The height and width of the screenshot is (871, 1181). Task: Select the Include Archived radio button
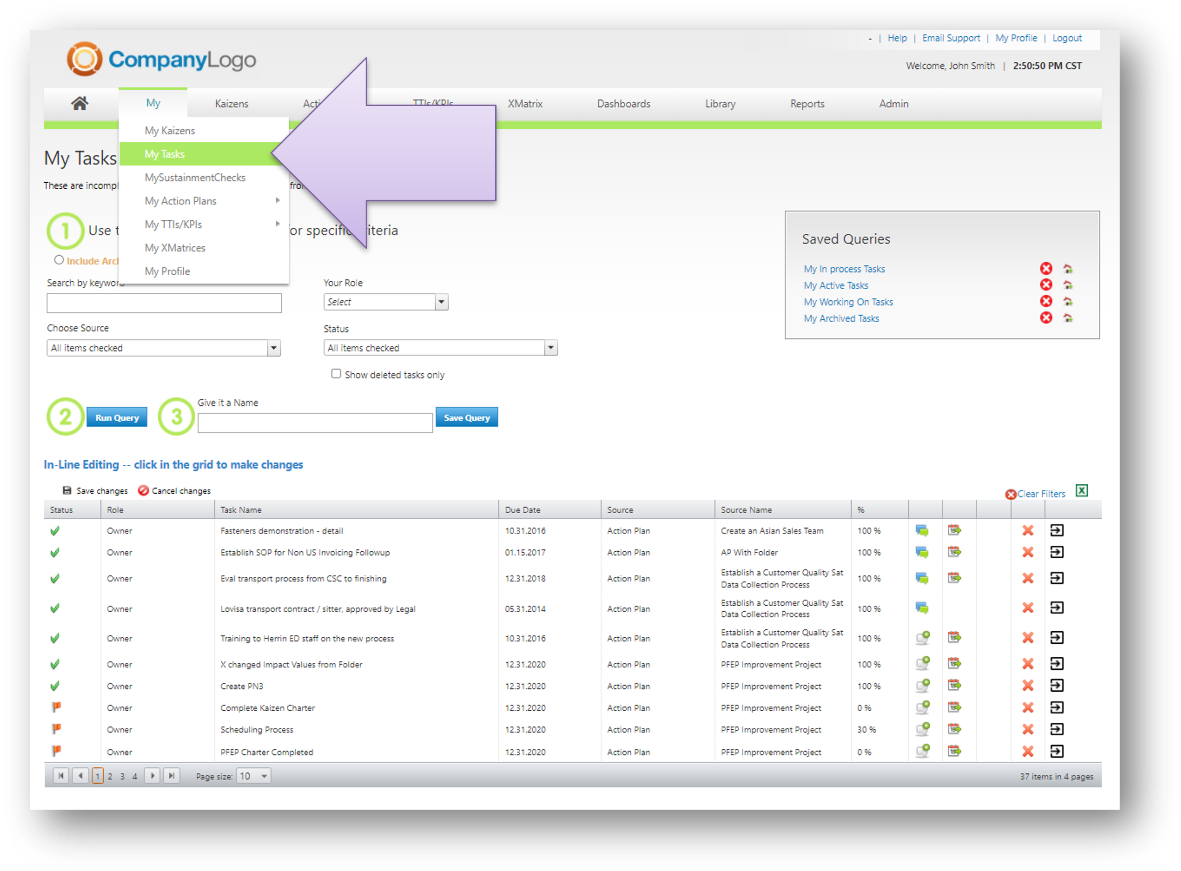[59, 260]
